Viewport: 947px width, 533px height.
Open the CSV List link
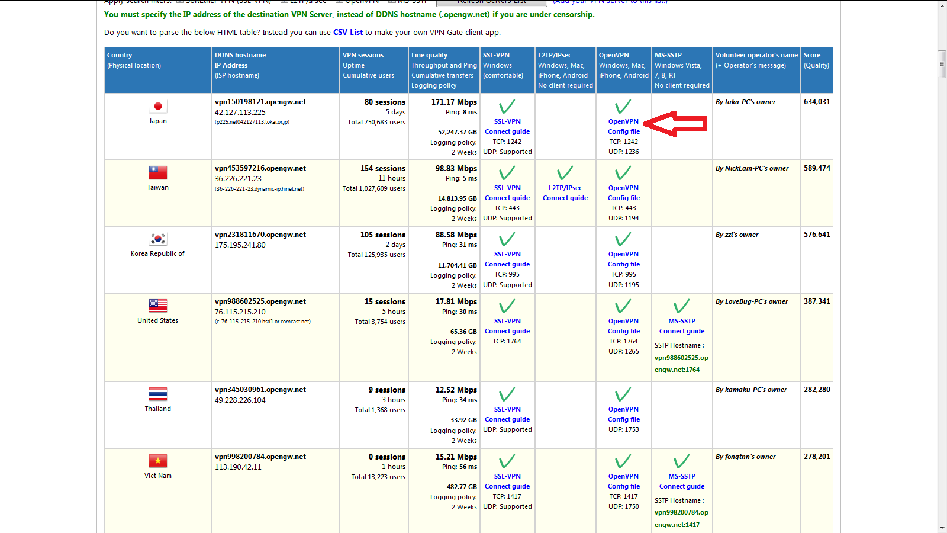click(348, 33)
